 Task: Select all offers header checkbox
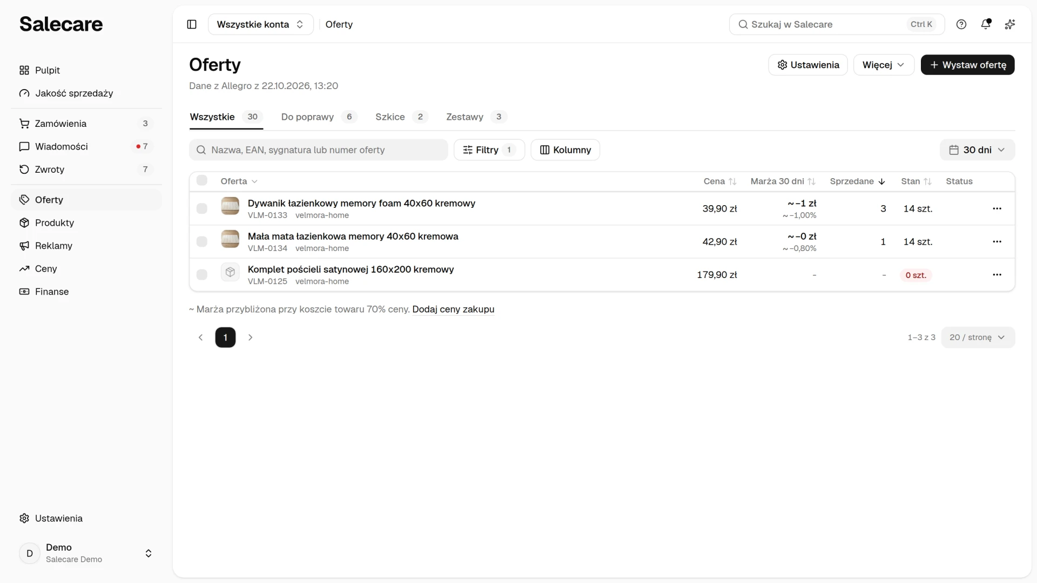click(202, 180)
